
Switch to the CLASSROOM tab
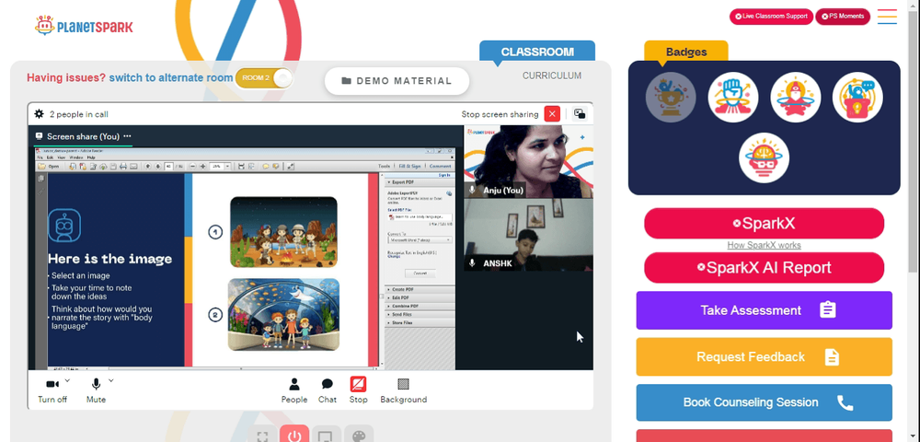coord(537,51)
